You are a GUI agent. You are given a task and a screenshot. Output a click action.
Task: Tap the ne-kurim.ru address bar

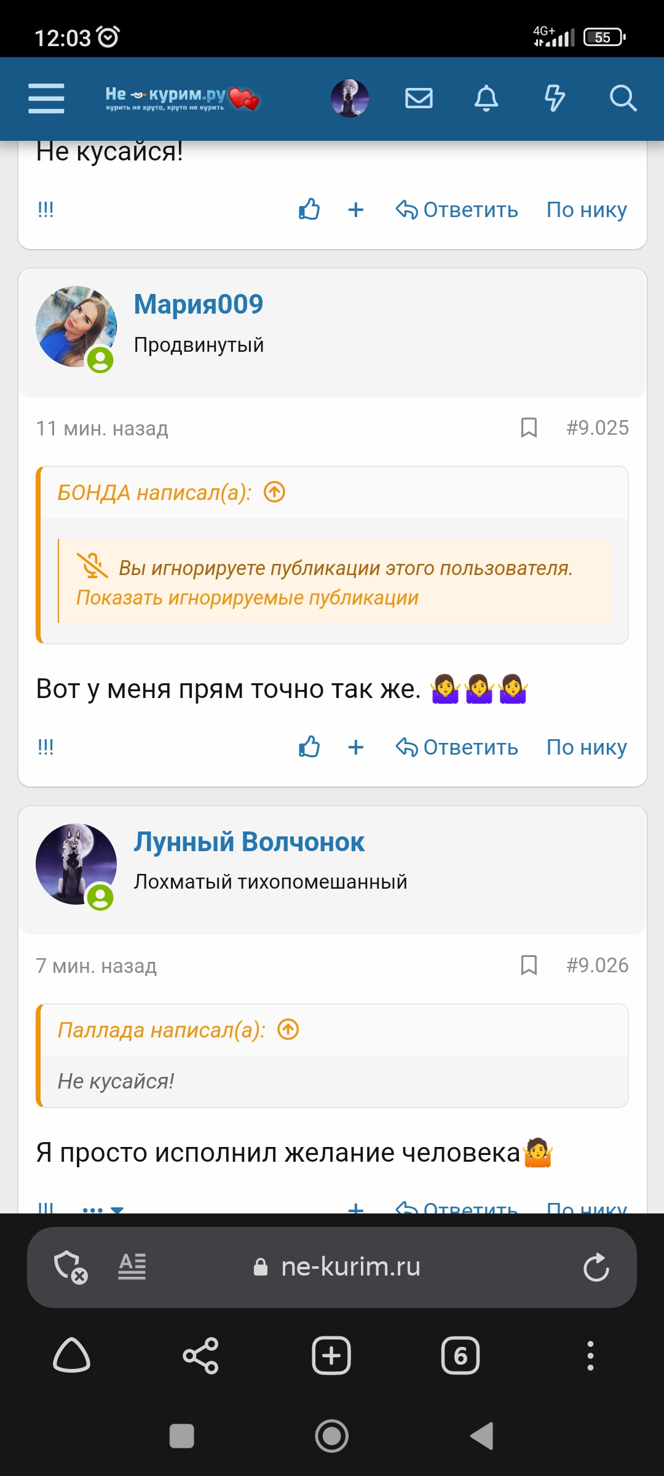tap(350, 1268)
